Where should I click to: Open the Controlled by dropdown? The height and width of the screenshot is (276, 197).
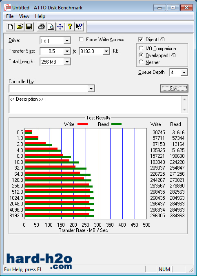(x=91, y=88)
